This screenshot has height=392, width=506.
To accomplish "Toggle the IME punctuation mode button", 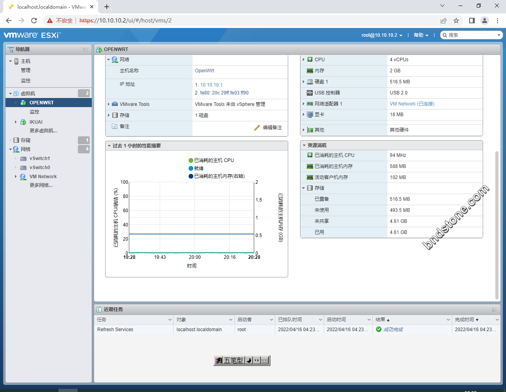I will [257, 360].
